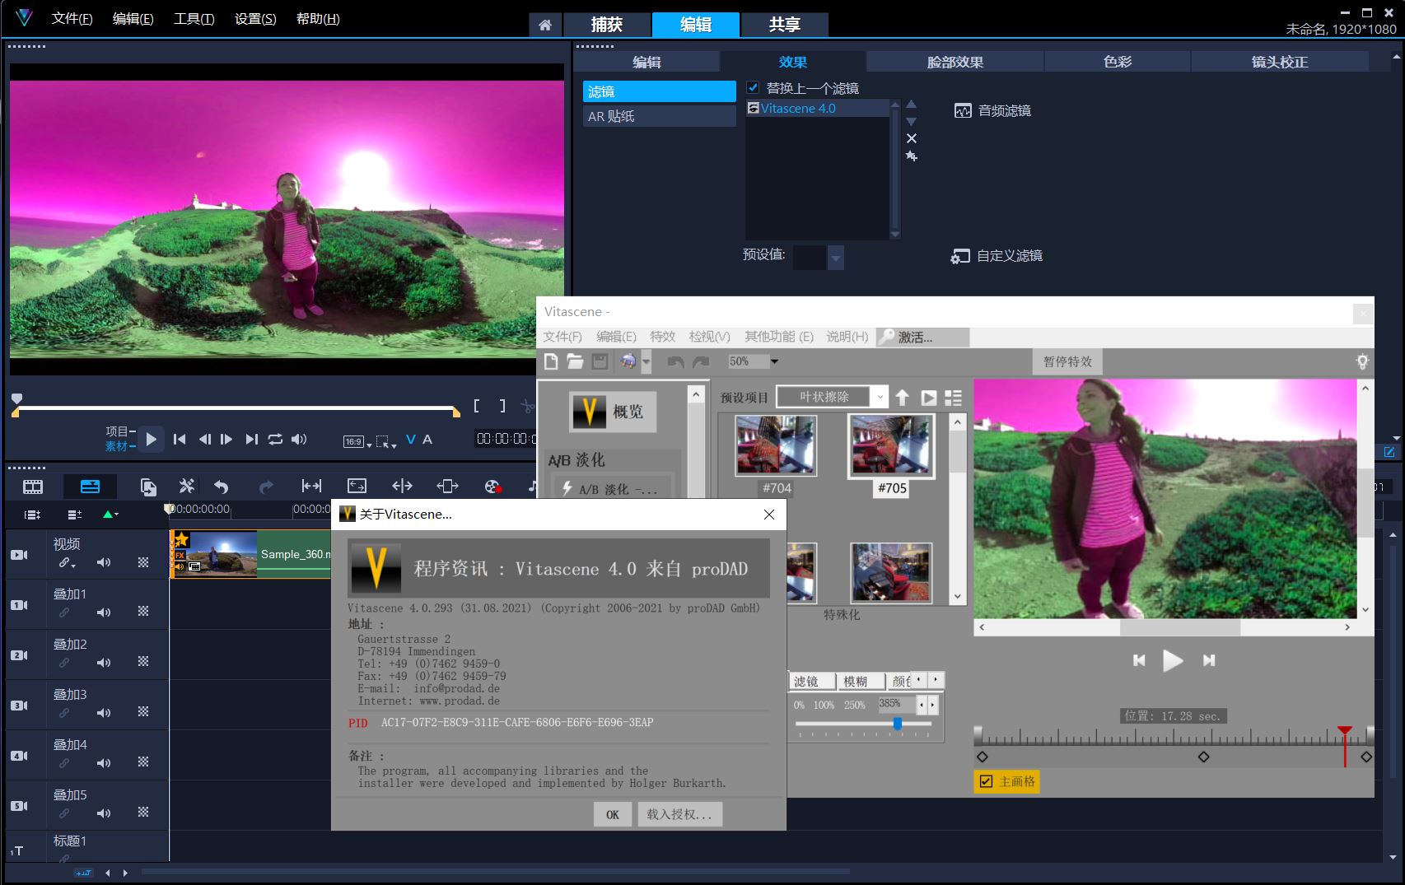The image size is (1405, 885).
Task: Open 自定义滤镜 custom filter
Action: [x=997, y=256]
